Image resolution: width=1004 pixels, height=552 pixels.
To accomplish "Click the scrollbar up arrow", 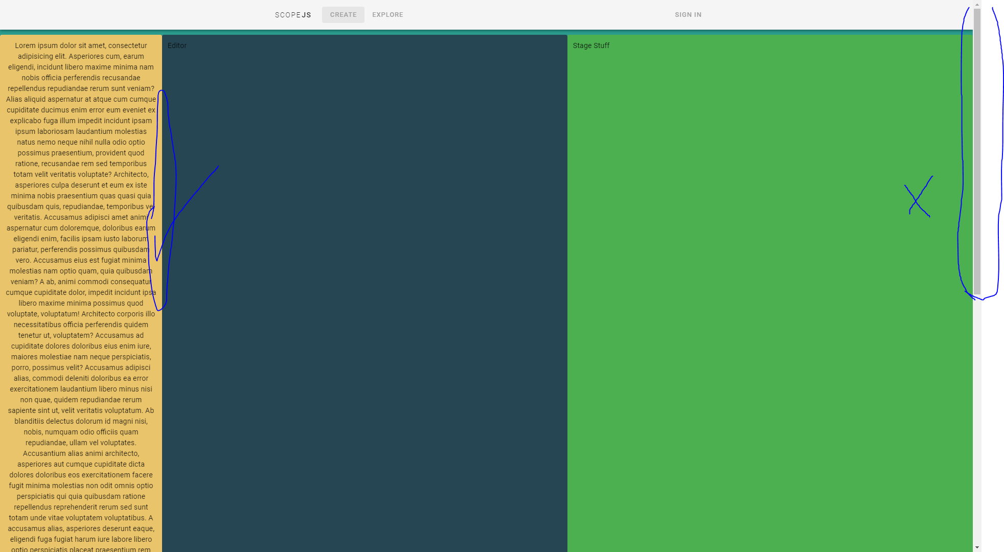I will coord(976,4).
